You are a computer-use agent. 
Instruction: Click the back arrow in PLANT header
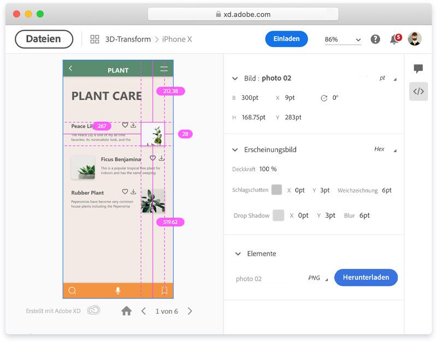(70, 68)
